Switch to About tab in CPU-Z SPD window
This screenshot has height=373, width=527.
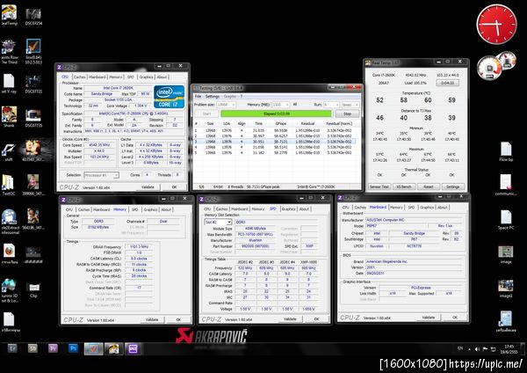pyautogui.click(x=304, y=208)
